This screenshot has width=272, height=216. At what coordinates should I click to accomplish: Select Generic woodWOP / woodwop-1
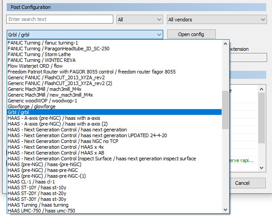coord(114,101)
